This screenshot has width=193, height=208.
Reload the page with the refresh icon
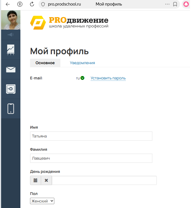click(32, 4)
